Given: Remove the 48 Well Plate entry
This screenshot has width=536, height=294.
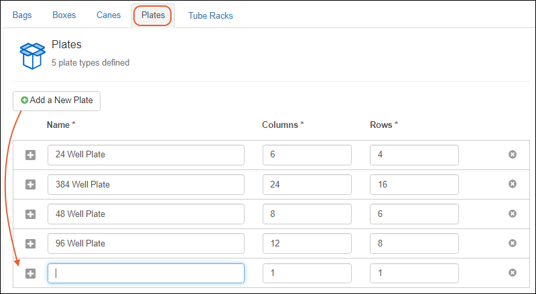Looking at the screenshot, I should tap(513, 214).
